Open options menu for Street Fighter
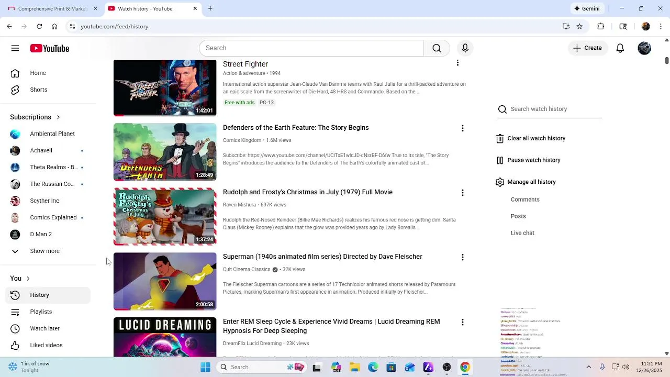670x377 pixels. click(457, 63)
